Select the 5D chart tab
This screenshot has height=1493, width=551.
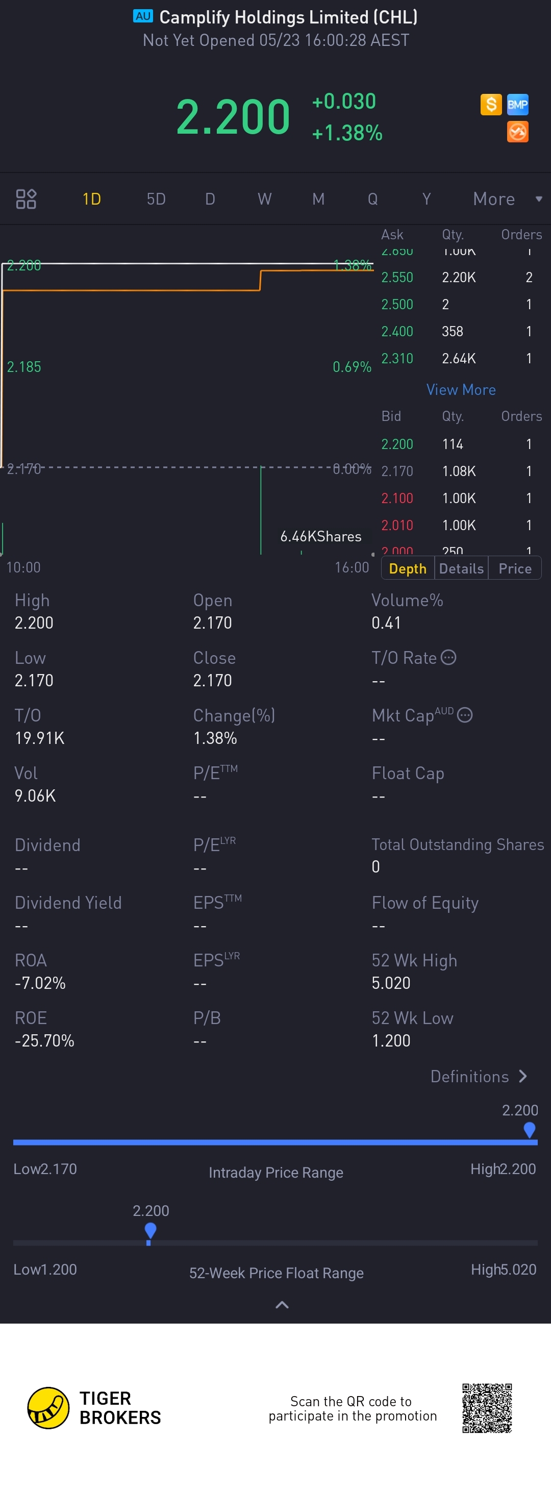156,199
